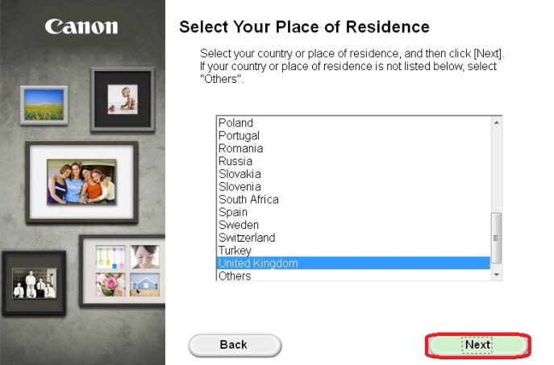
Task: Select Spain as residence
Action: point(233,212)
